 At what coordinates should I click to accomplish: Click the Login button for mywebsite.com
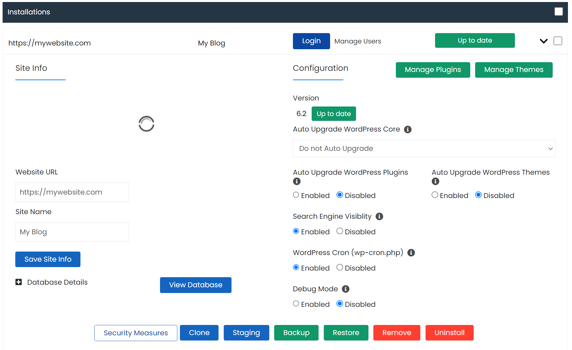pos(311,41)
